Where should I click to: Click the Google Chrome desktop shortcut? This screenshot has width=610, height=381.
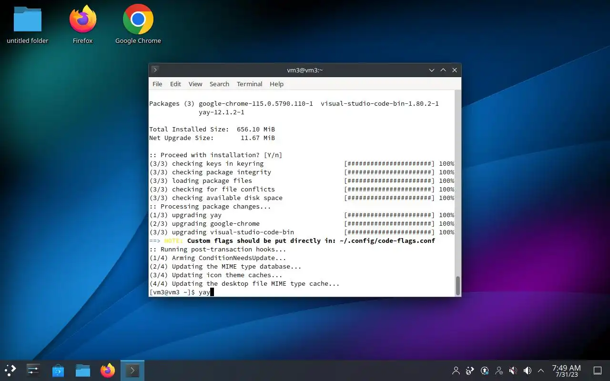point(138,25)
